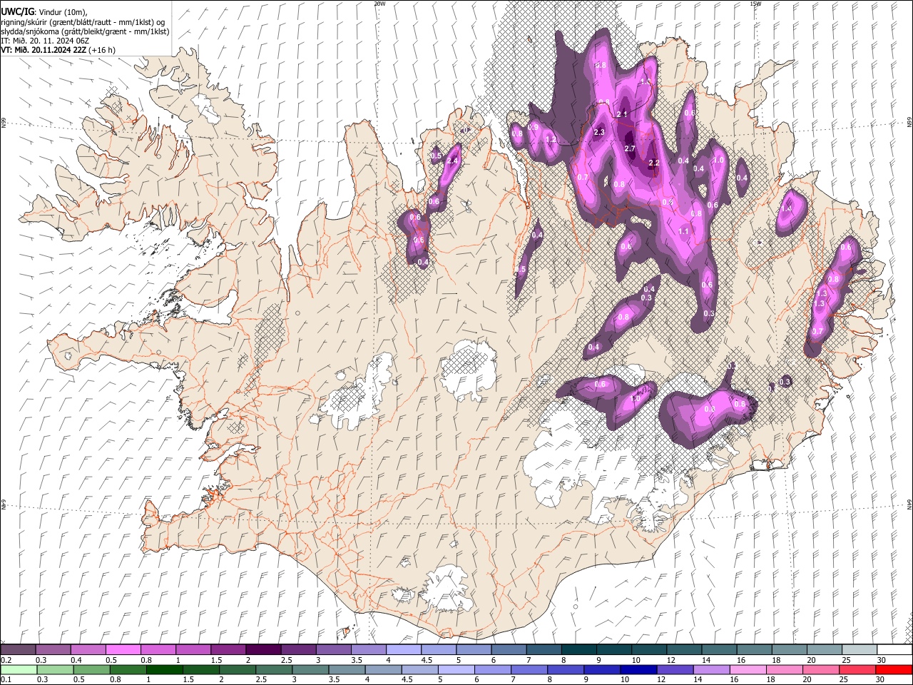Click the 2.7 precipitation value on the map
This screenshot has height=685, width=913.
point(630,148)
